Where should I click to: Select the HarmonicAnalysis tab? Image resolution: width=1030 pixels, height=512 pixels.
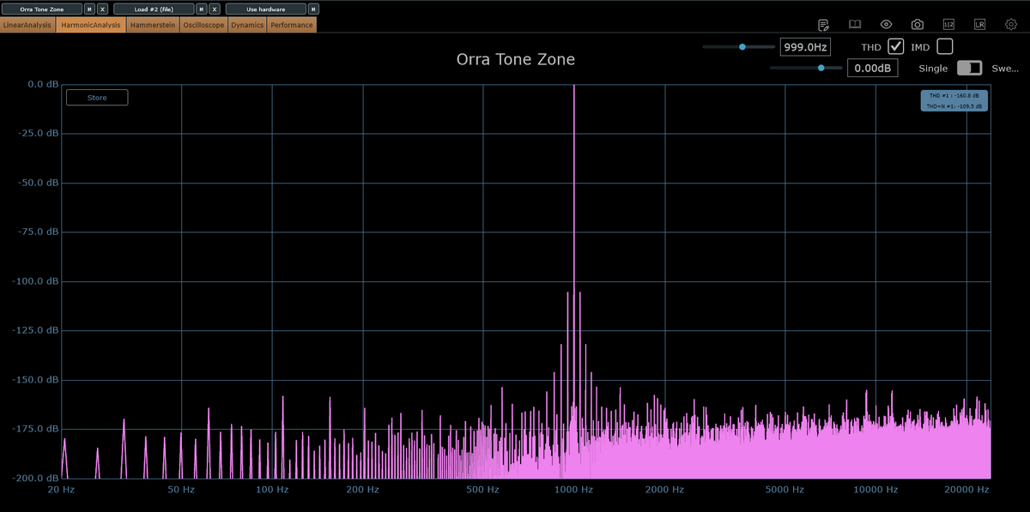pos(91,25)
